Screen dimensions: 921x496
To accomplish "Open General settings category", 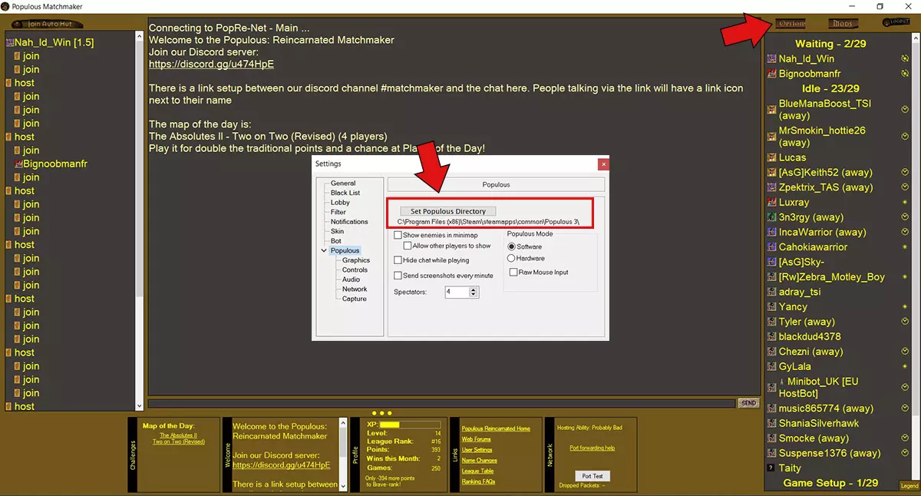I will click(x=343, y=184).
